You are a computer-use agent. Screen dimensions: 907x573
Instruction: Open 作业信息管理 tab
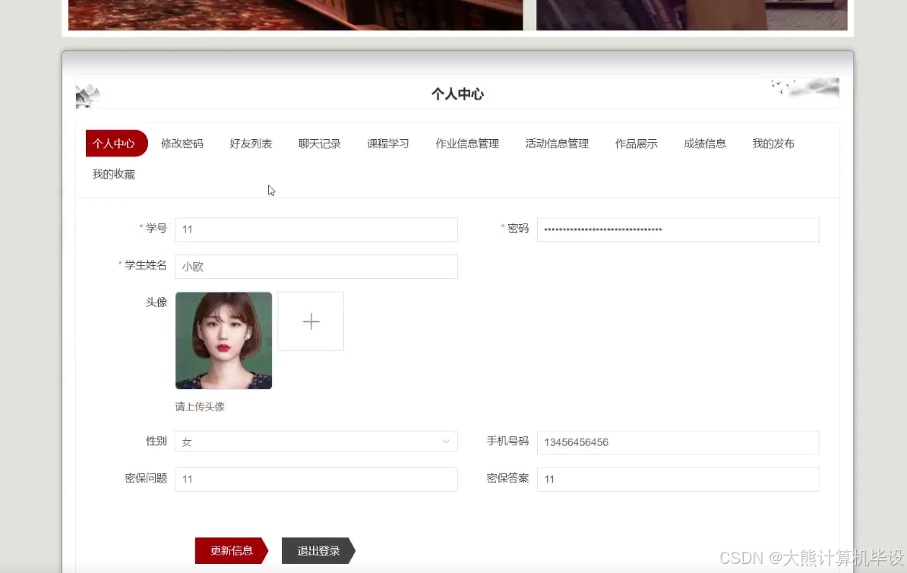[467, 144]
